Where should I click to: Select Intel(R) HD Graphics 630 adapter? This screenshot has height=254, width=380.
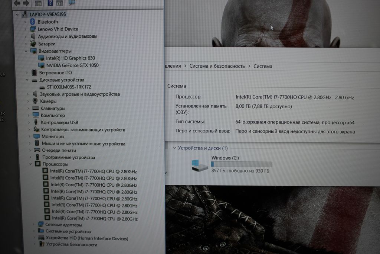70,58
